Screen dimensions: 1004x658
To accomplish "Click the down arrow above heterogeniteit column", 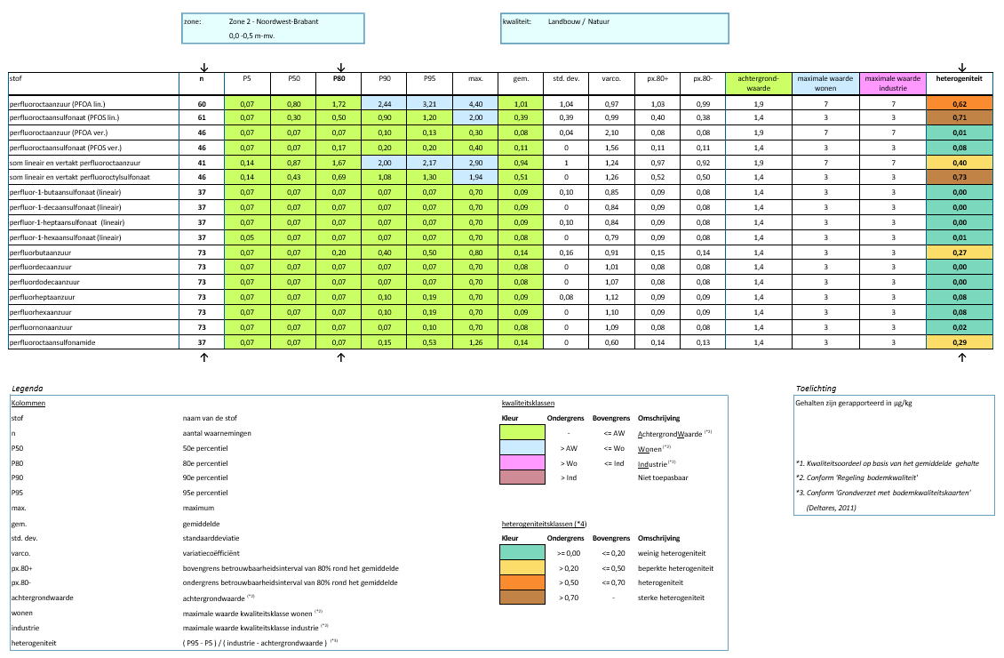I will pyautogui.click(x=961, y=68).
